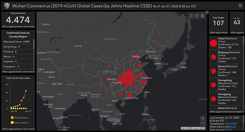
Task: Open the basemap gallery grid icon
Action: [202, 16]
